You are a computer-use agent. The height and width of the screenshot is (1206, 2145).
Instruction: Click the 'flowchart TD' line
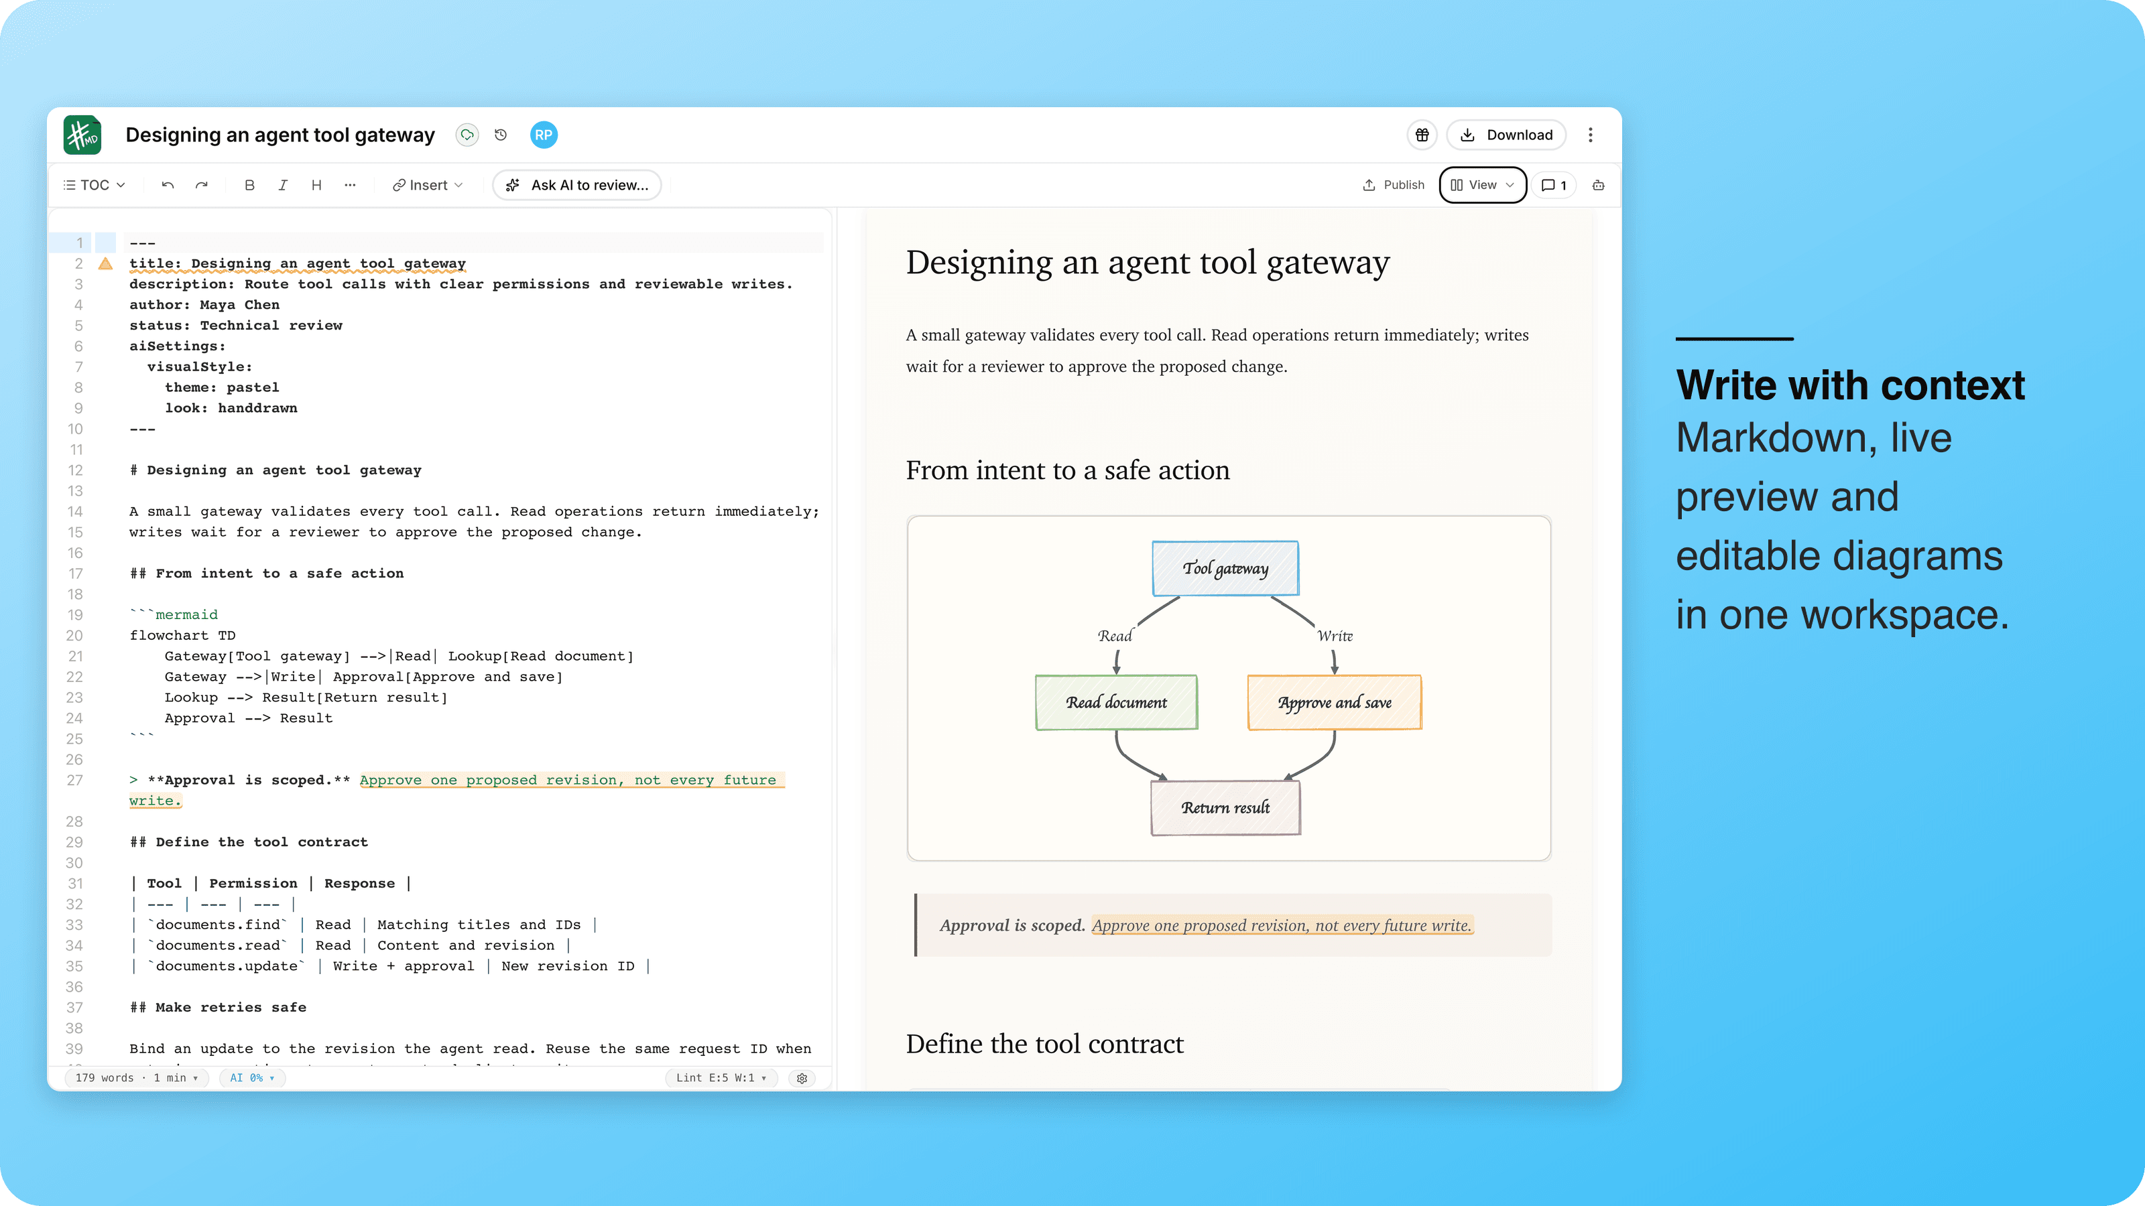pyautogui.click(x=182, y=635)
